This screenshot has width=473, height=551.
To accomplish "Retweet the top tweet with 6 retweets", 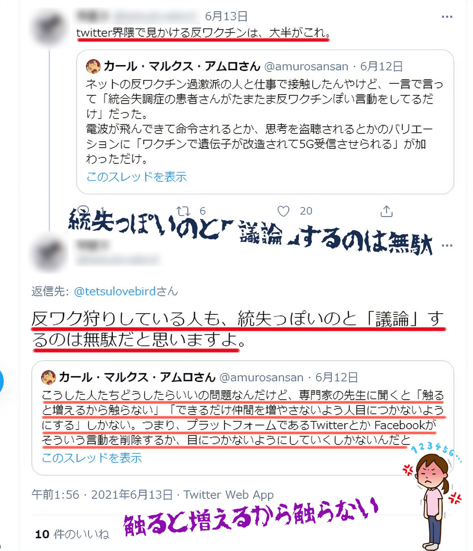I will point(183,211).
